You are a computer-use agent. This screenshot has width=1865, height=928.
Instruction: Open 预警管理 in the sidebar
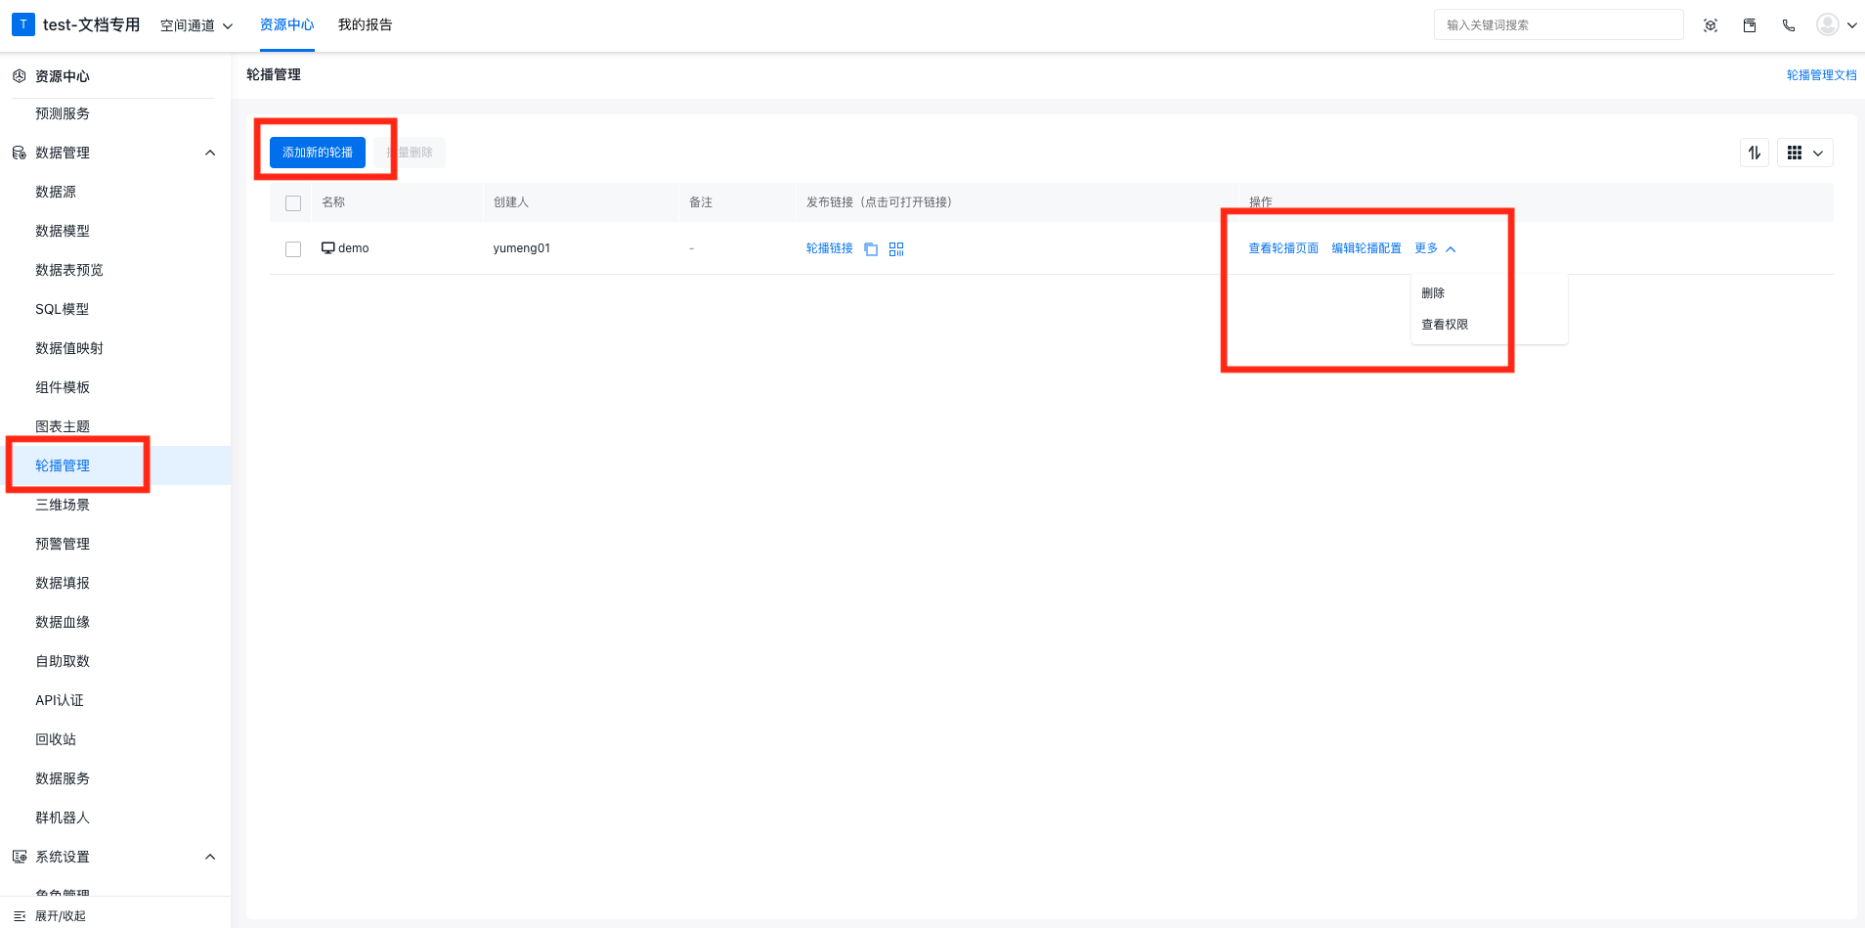tap(63, 544)
